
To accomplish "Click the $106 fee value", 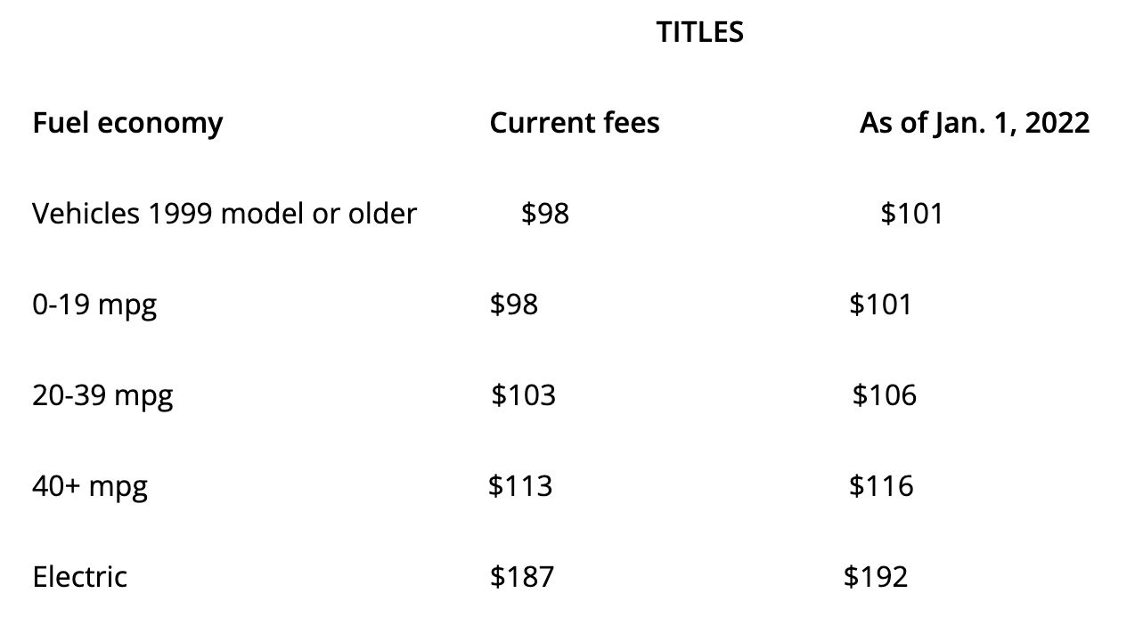I will (x=884, y=395).
